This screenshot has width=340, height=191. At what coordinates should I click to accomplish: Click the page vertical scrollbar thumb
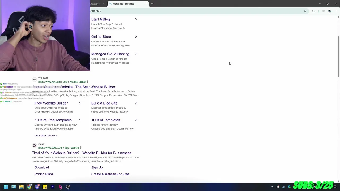coord(339,57)
